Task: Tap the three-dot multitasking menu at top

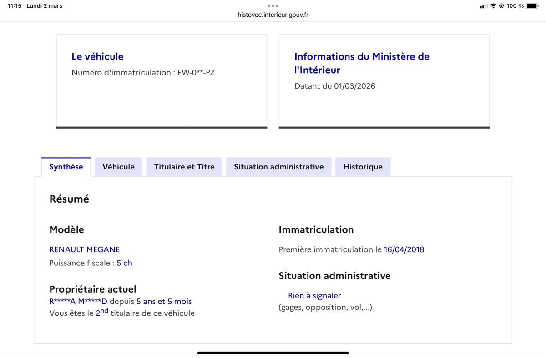Action: point(273,6)
